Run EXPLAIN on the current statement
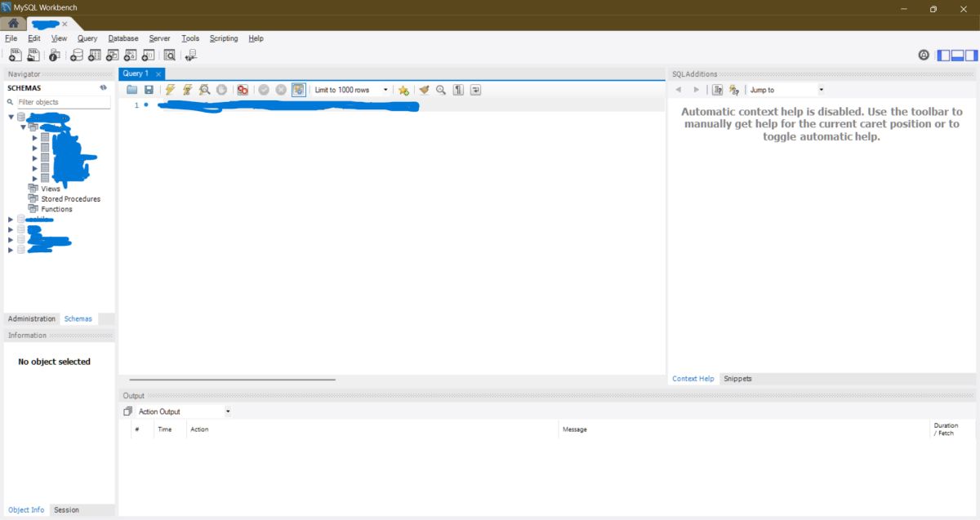The width and height of the screenshot is (980, 520). (x=205, y=90)
